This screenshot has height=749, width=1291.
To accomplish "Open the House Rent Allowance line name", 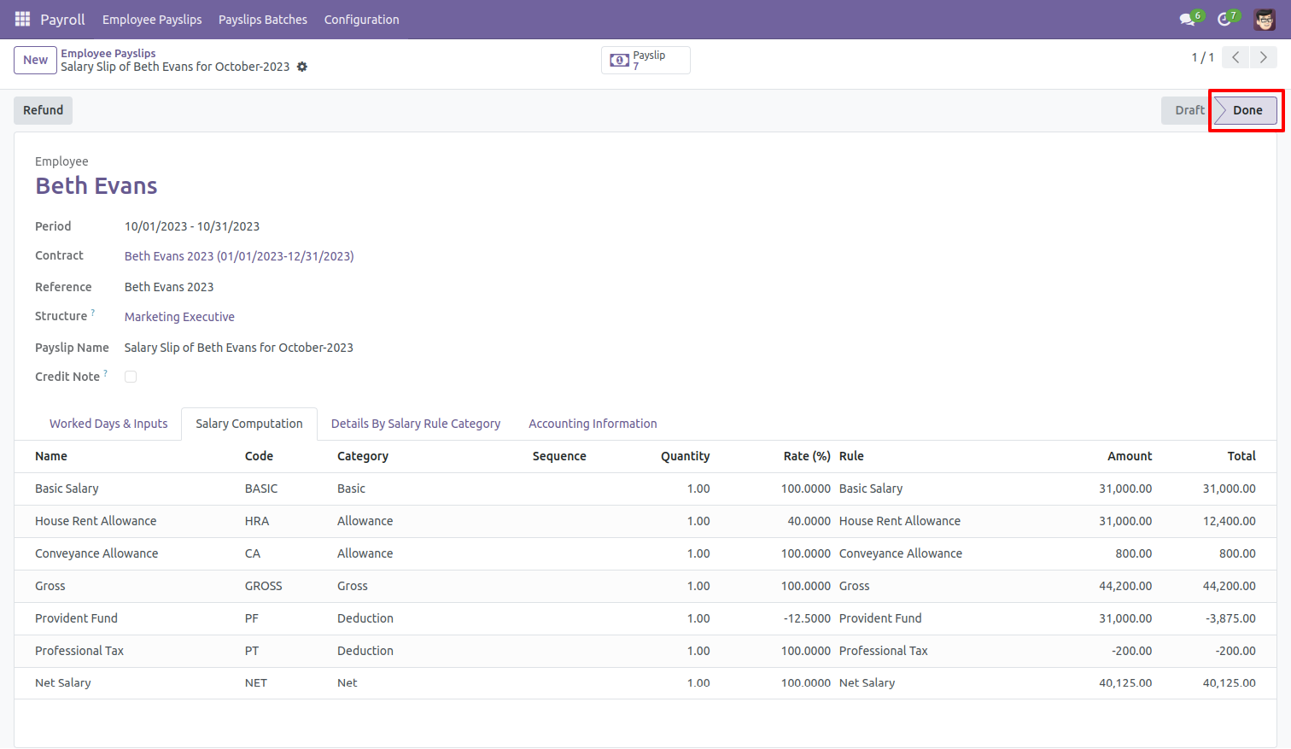I will (96, 521).
